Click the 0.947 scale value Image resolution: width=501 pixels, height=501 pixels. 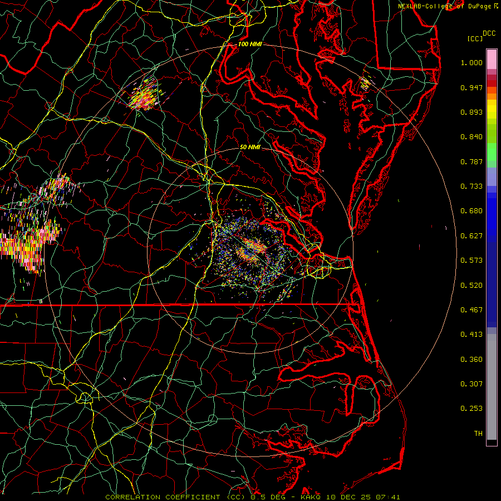coord(471,87)
